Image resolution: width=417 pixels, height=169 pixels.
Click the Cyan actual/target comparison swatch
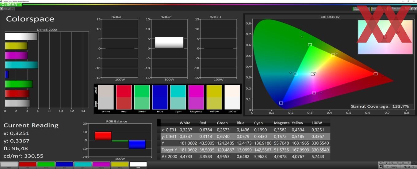[178, 97]
